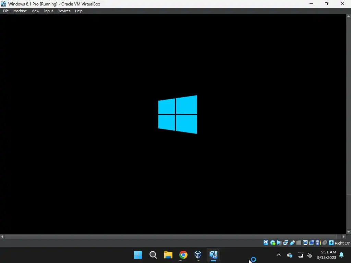Show hidden system tray icons

pos(279,255)
